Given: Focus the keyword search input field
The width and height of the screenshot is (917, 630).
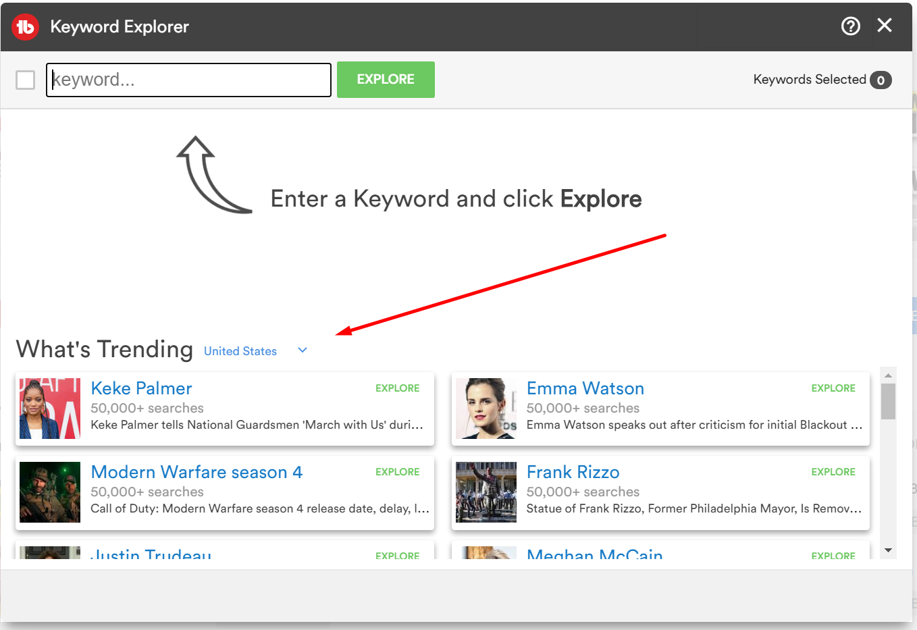Looking at the screenshot, I should [x=188, y=80].
